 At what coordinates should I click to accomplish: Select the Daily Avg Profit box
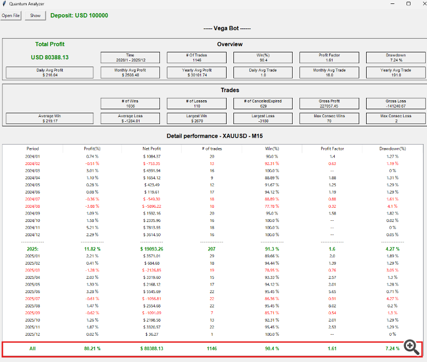pyautogui.click(x=50, y=72)
